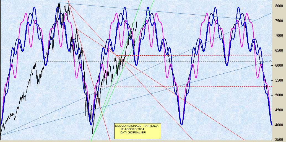286x142 pixels.
Task: Click the 5500 price axis label
Action: coord(279,81)
